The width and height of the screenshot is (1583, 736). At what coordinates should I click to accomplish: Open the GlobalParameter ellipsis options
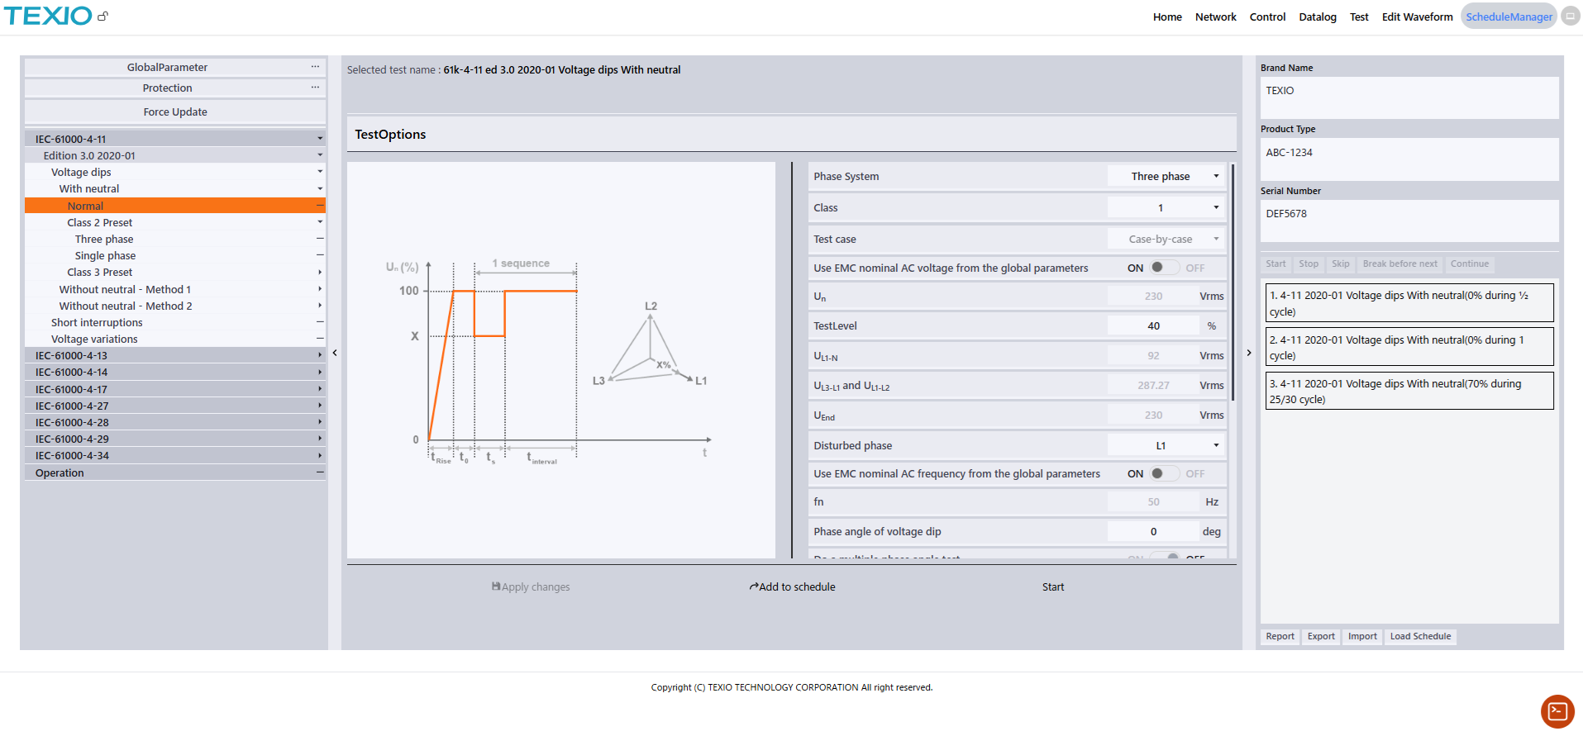coord(315,67)
